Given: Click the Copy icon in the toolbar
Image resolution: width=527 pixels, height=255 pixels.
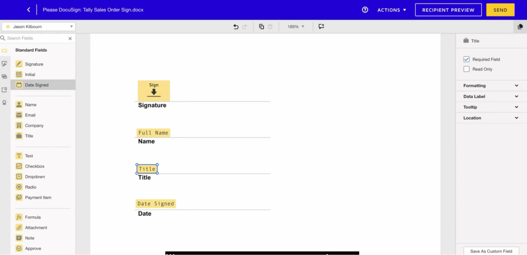Looking at the screenshot, I should 261,26.
